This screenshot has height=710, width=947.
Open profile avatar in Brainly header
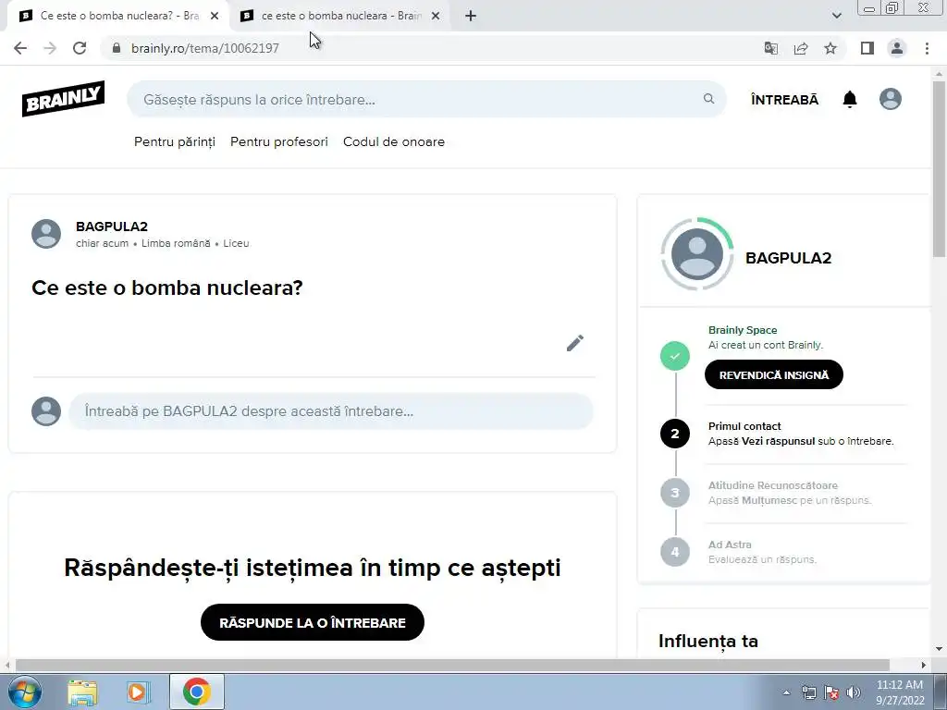pyautogui.click(x=891, y=99)
